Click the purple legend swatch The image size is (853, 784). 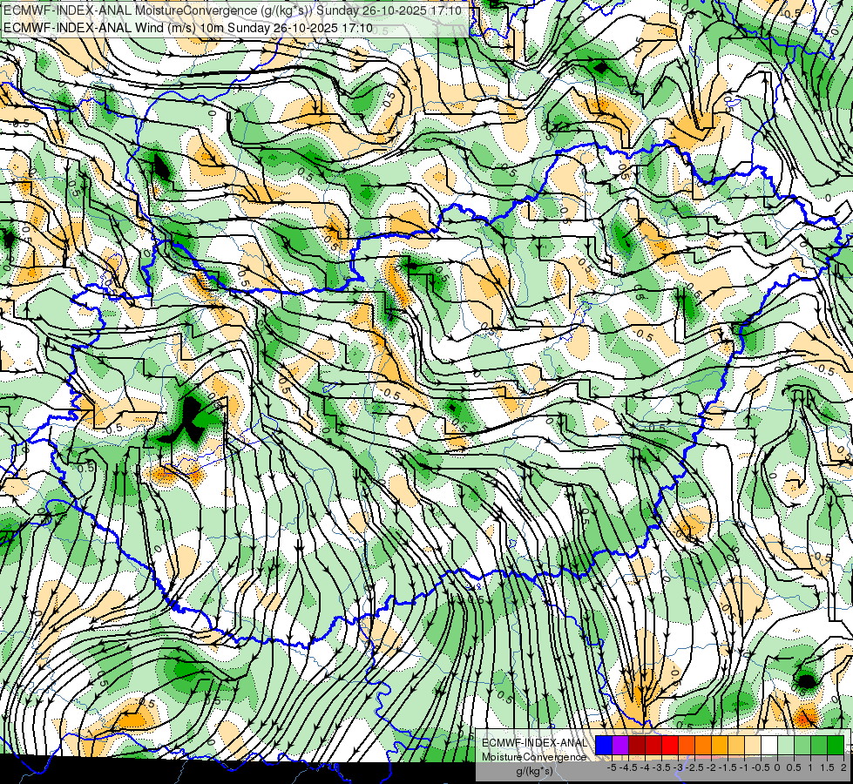(620, 746)
